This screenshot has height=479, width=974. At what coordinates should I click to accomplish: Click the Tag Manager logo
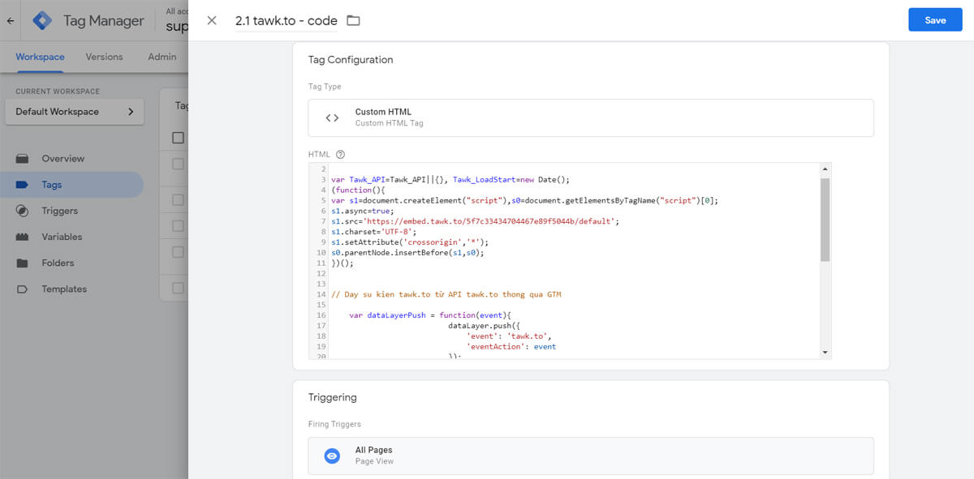pyautogui.click(x=42, y=21)
